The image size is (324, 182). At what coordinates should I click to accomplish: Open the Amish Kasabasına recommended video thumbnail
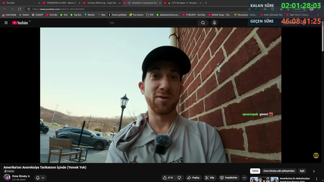(x=264, y=179)
